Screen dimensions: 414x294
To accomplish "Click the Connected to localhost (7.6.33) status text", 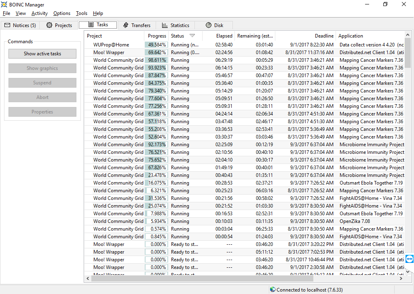I will point(309,290).
